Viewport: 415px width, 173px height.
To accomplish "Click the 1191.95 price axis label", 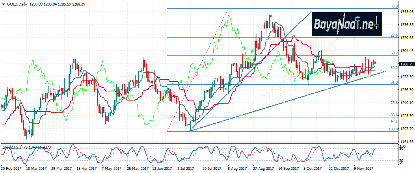I will pos(406,141).
